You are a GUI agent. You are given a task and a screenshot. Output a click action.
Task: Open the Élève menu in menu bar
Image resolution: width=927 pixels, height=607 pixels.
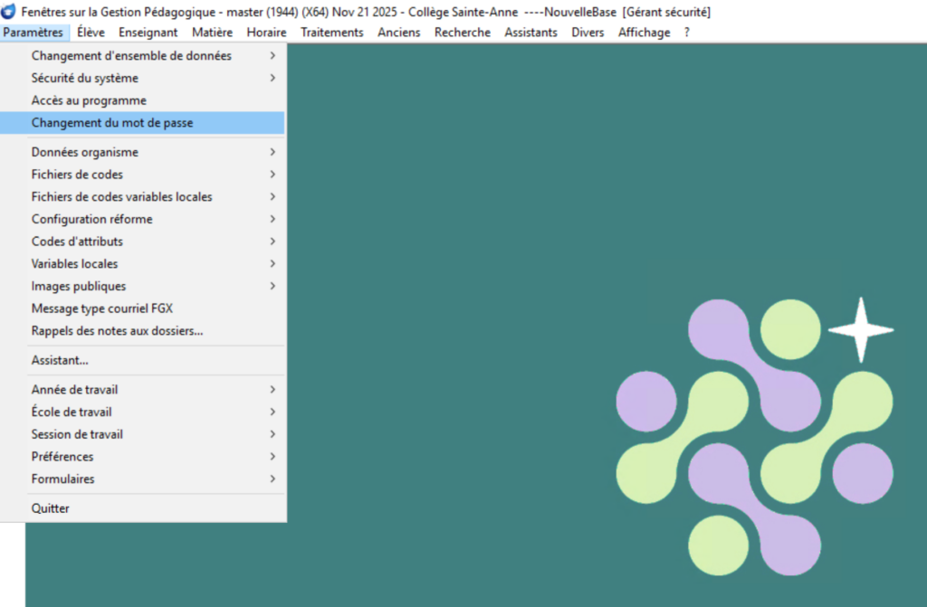click(x=91, y=33)
